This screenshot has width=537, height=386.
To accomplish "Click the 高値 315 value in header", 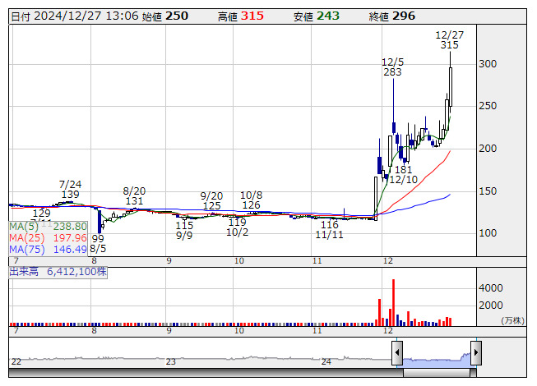I will (x=252, y=16).
